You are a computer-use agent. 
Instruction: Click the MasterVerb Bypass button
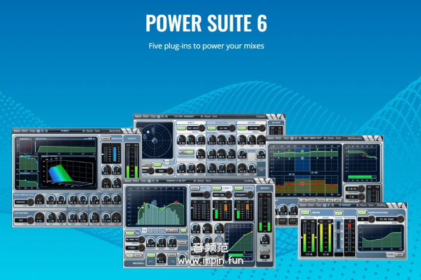pos(17,131)
